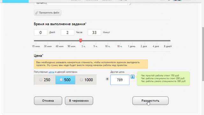Open the цены link in popular prices
The image size is (204, 115).
[51, 72]
